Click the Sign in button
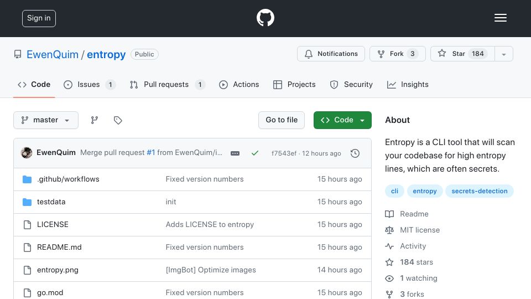This screenshot has height=299, width=531. [x=39, y=18]
